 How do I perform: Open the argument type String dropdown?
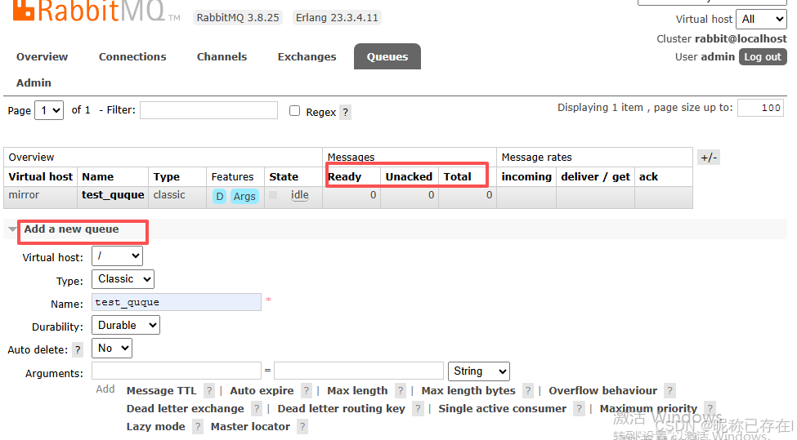coord(478,371)
